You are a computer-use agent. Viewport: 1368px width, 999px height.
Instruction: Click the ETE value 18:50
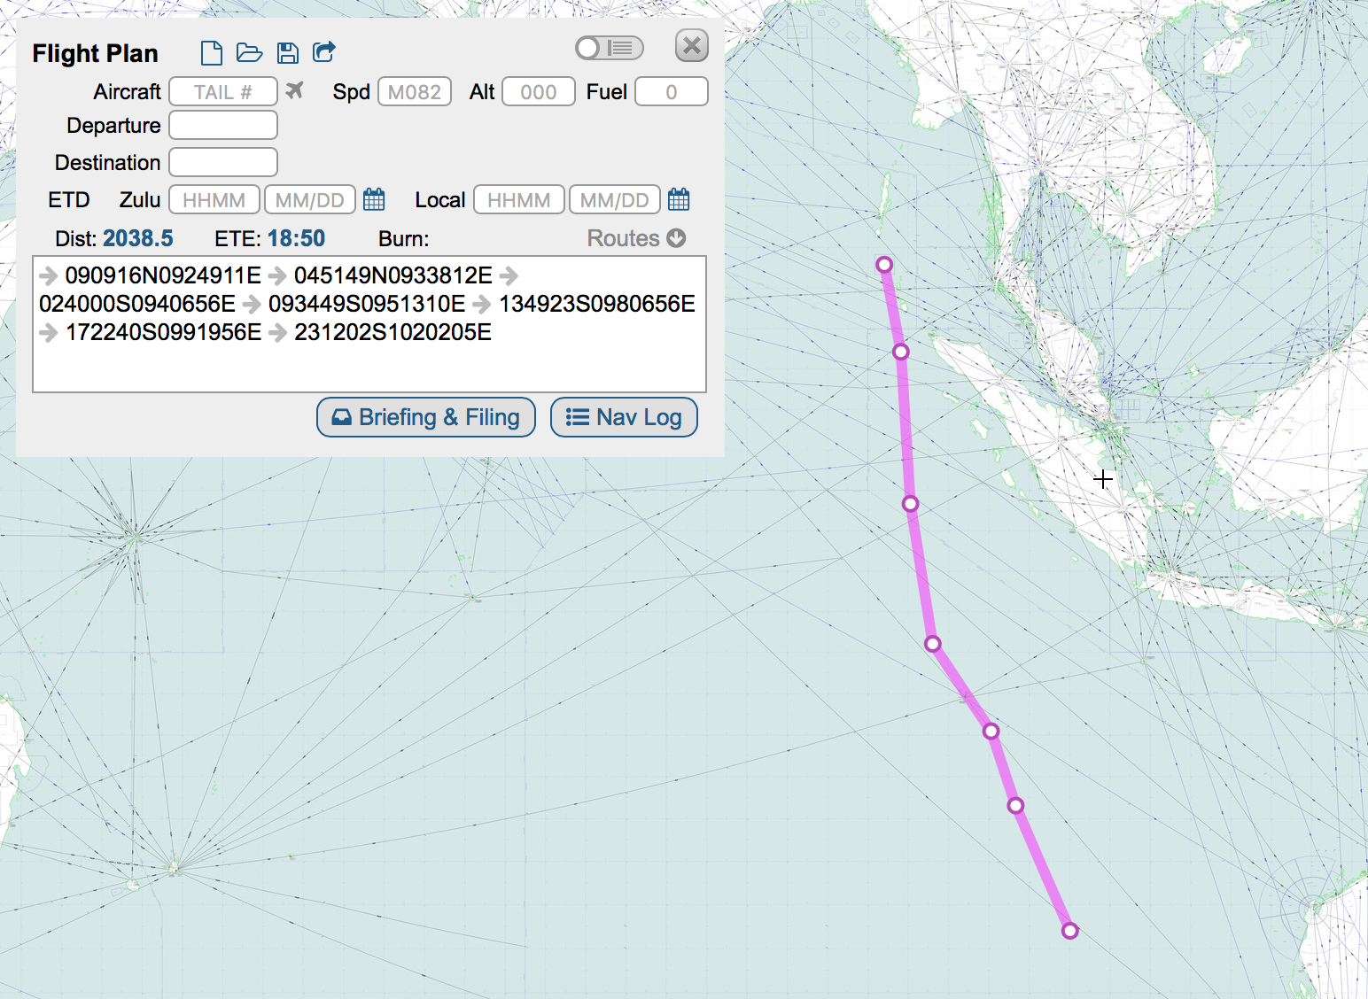click(296, 238)
